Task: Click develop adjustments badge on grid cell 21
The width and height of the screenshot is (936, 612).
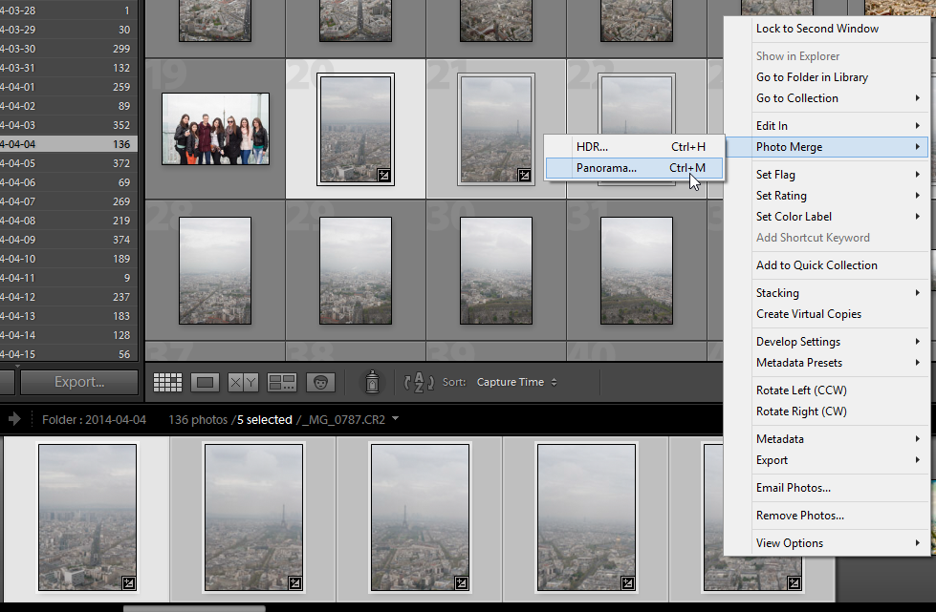Action: click(x=524, y=175)
